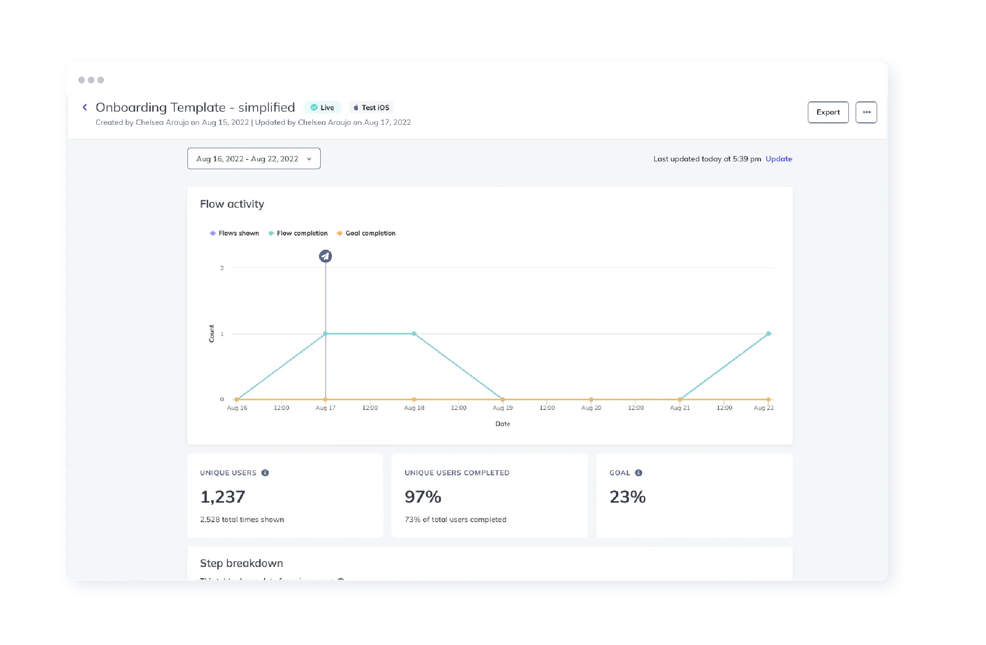Click the Update link
986x645 pixels.
point(779,159)
